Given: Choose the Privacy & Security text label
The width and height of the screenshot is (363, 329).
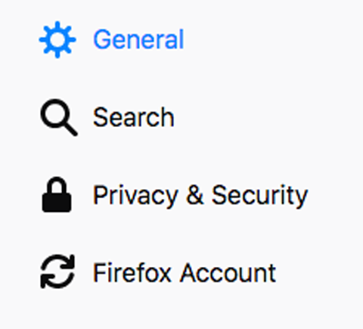Looking at the screenshot, I should pos(200,196).
